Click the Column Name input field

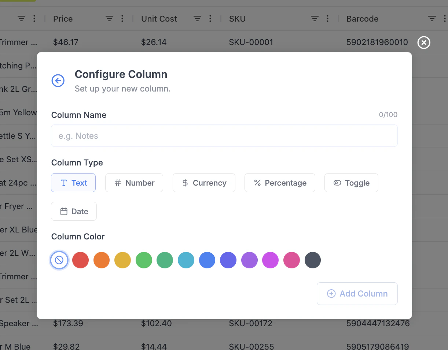click(x=224, y=136)
